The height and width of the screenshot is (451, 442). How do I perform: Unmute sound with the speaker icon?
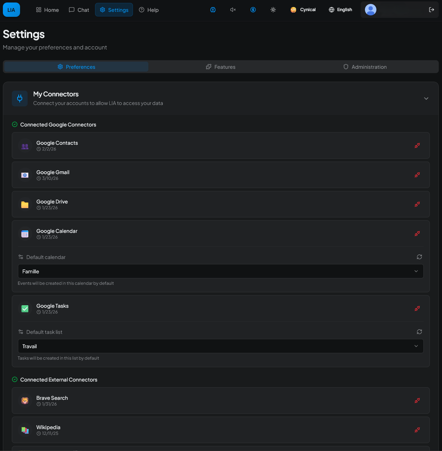point(233,10)
